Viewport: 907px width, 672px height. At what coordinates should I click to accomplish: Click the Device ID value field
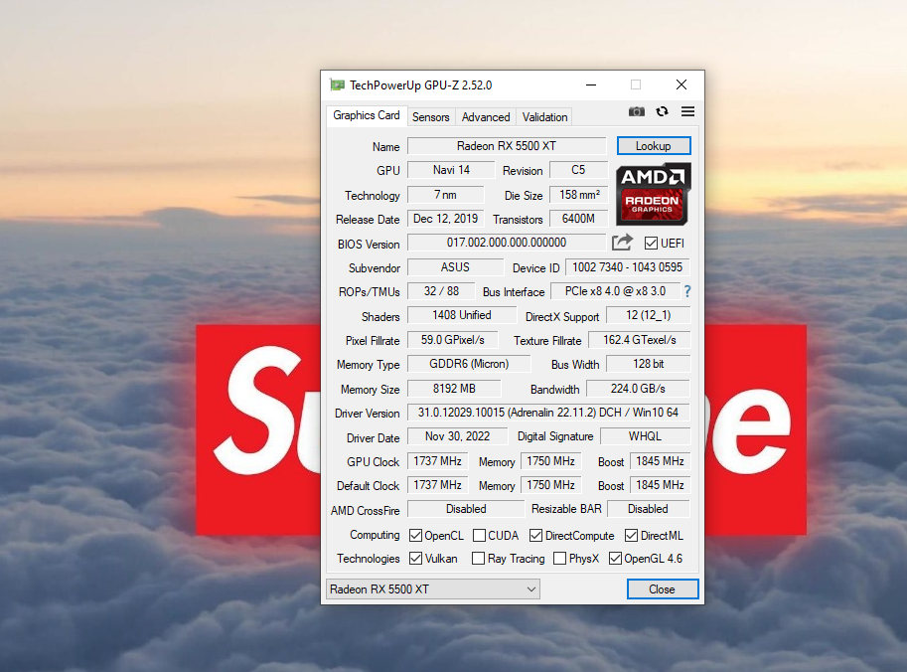[628, 267]
